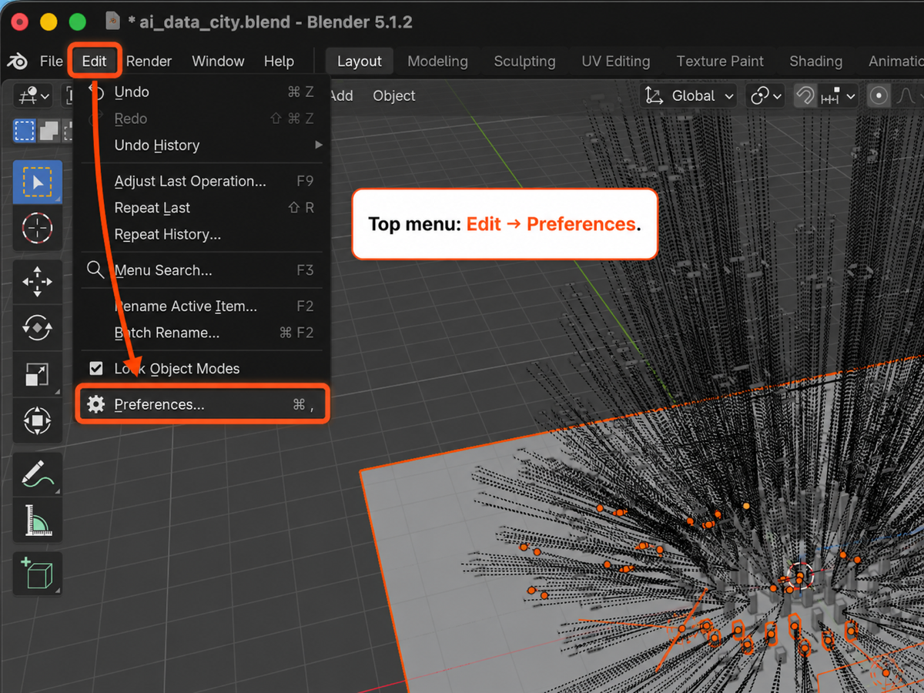The width and height of the screenshot is (924, 693).
Task: Toggle the Lock Object Modes checkbox
Action: pyautogui.click(x=96, y=369)
